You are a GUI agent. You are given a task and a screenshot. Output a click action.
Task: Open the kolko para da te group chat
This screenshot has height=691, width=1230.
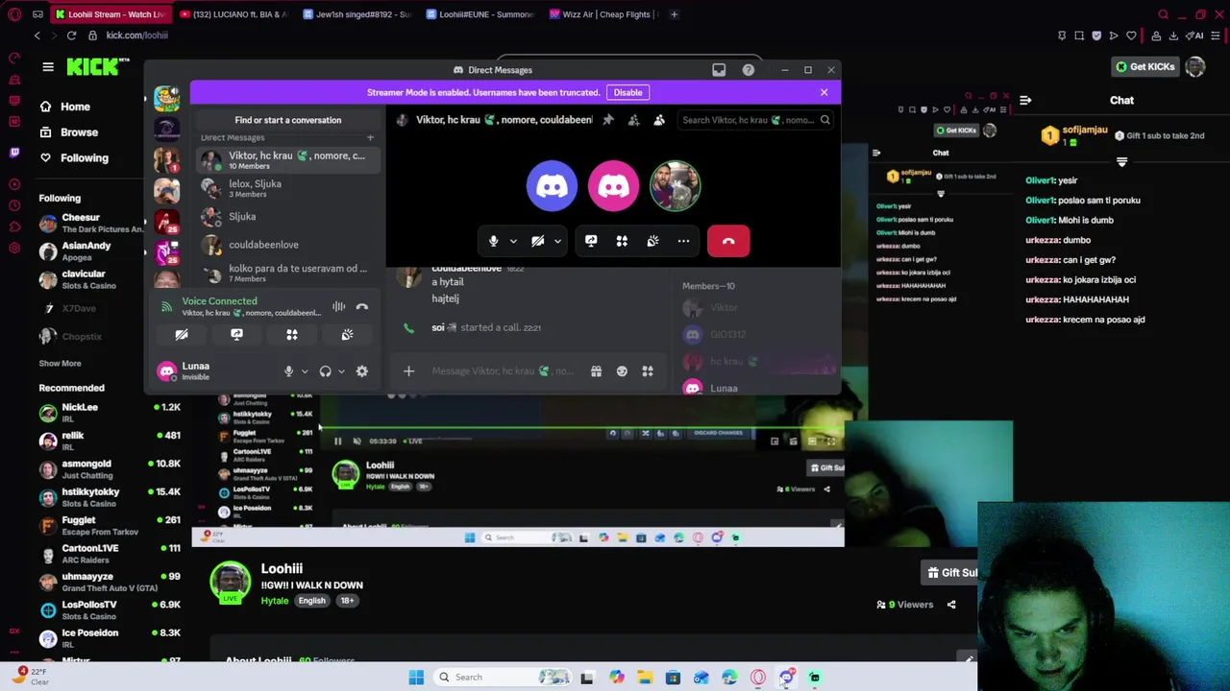pyautogui.click(x=288, y=273)
